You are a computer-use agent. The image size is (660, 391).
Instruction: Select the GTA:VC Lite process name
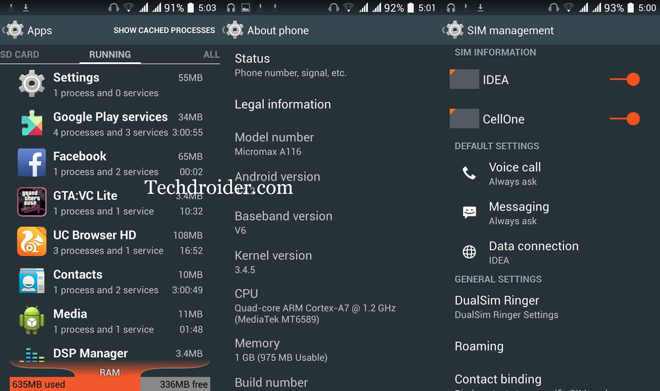85,195
